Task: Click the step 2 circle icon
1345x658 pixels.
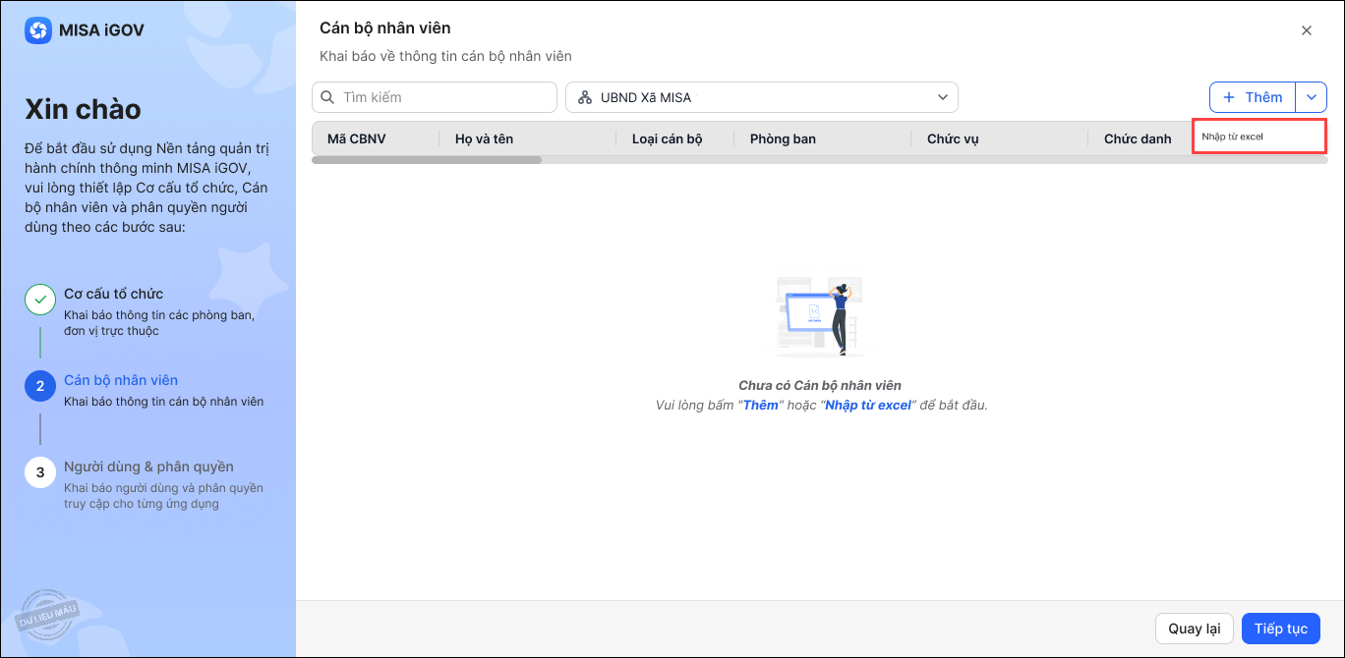Action: 40,386
